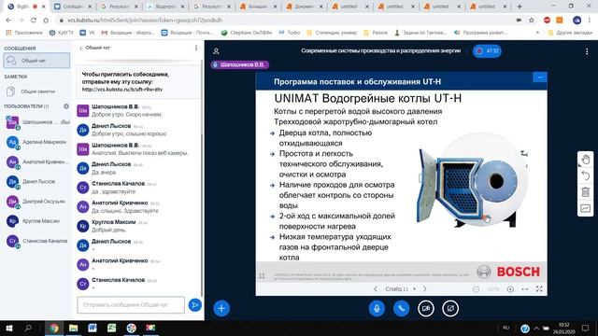
Task: Open Приложения apps shortcut
Action: coord(24,33)
